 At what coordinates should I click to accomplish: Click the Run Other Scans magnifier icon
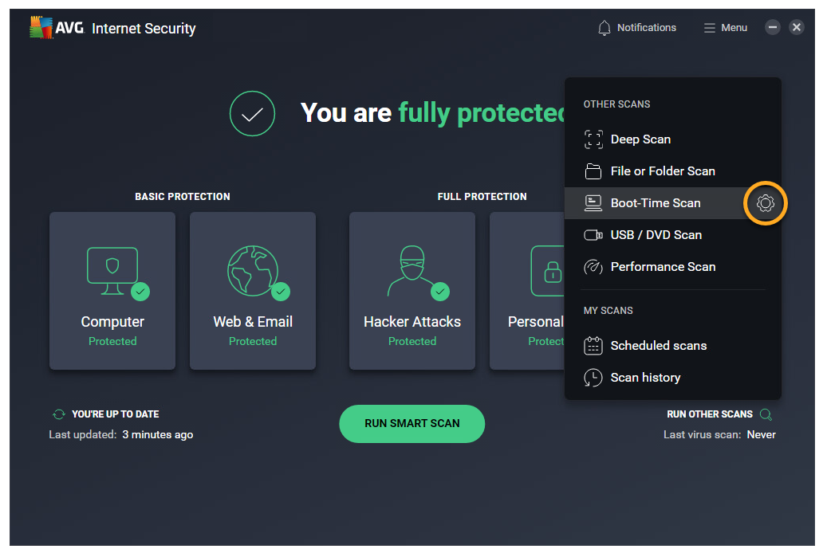pos(766,414)
